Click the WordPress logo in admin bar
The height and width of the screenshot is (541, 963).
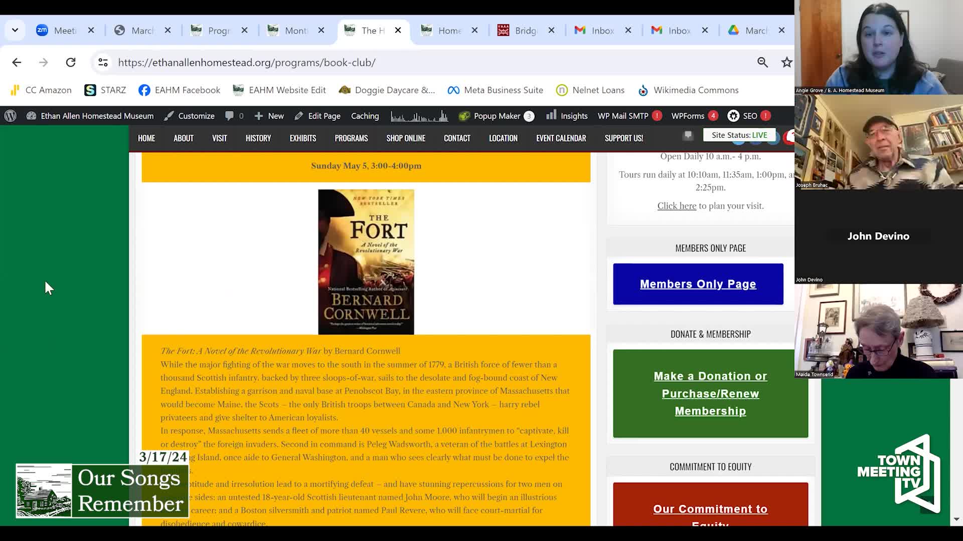click(x=11, y=116)
